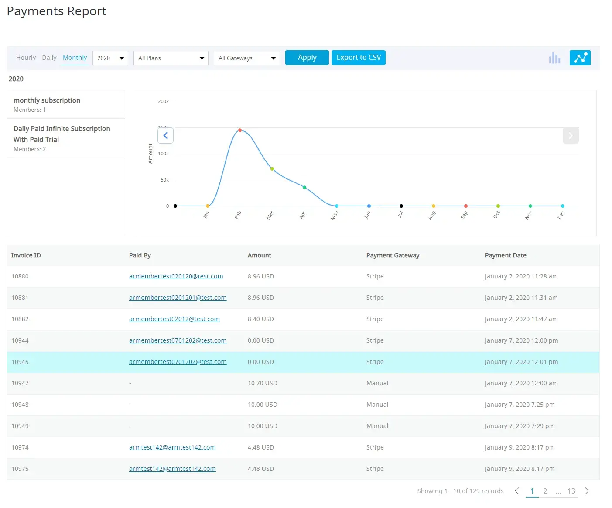Switch to the Hourly tab
This screenshot has height=508, width=612.
[26, 58]
